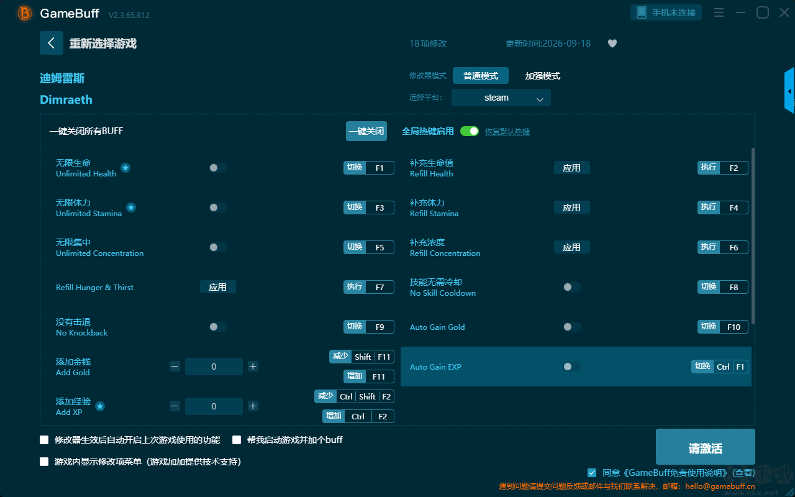The image size is (795, 497).
Task: Decrease Add Gold value with minus
Action: [x=175, y=367]
